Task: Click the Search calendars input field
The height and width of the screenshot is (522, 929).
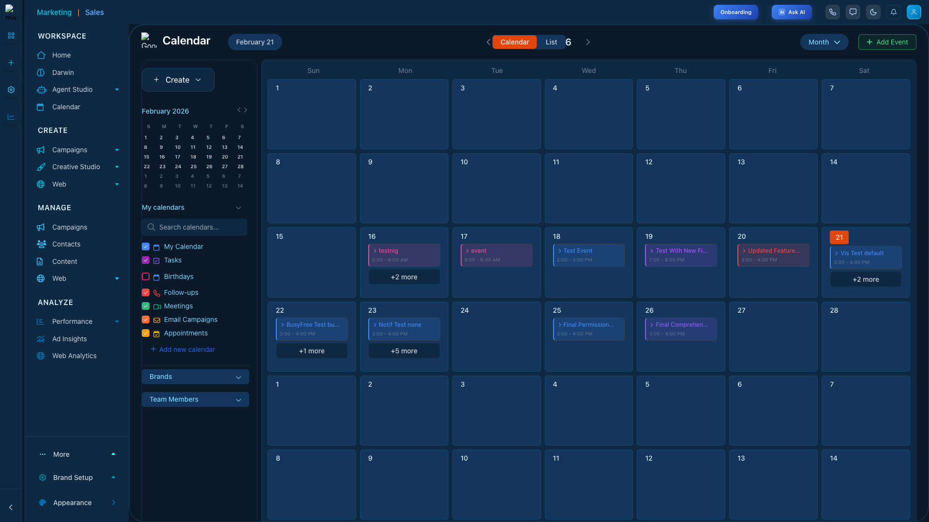Action: [x=195, y=227]
